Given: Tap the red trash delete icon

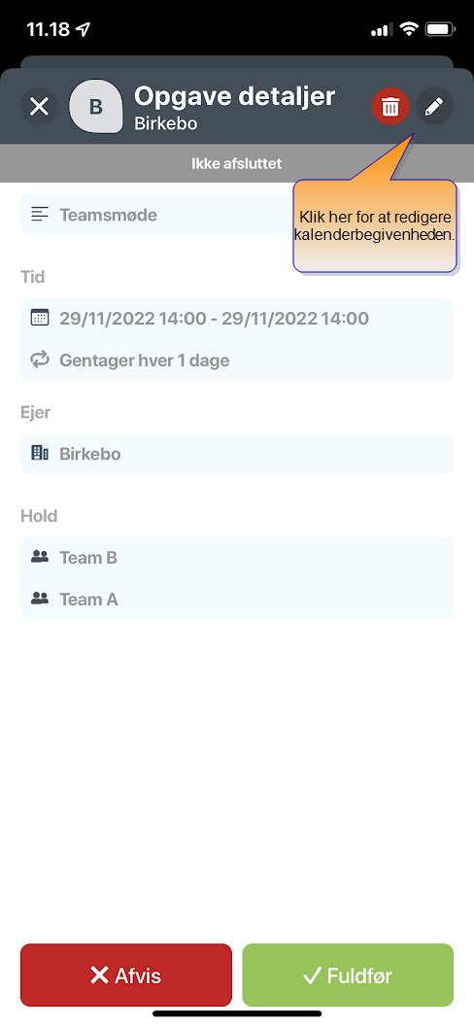Looking at the screenshot, I should click(x=390, y=106).
